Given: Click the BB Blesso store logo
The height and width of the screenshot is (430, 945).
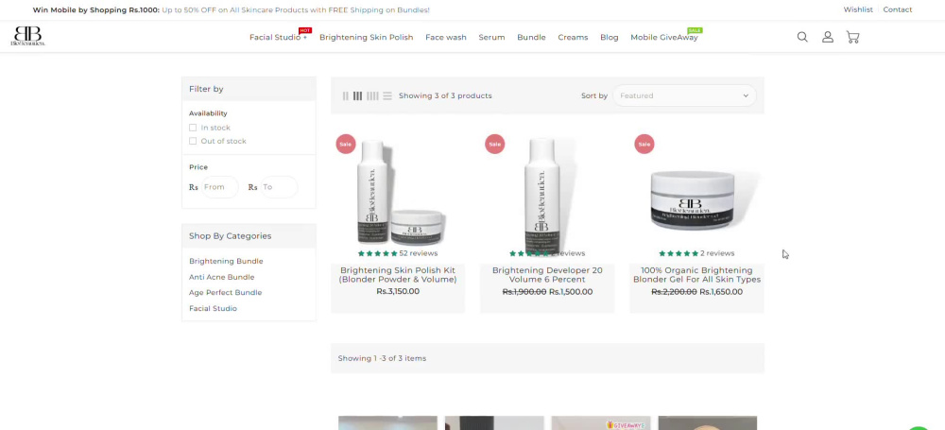Looking at the screenshot, I should (27, 36).
